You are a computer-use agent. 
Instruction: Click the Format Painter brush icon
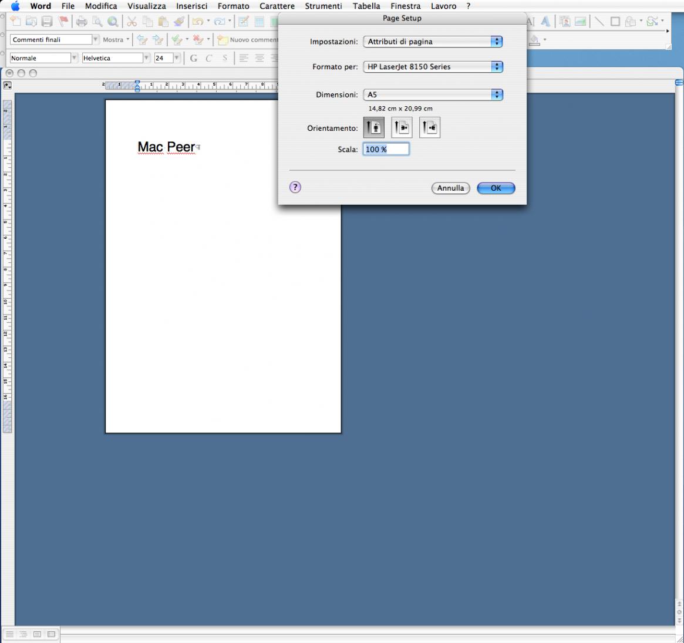[179, 21]
